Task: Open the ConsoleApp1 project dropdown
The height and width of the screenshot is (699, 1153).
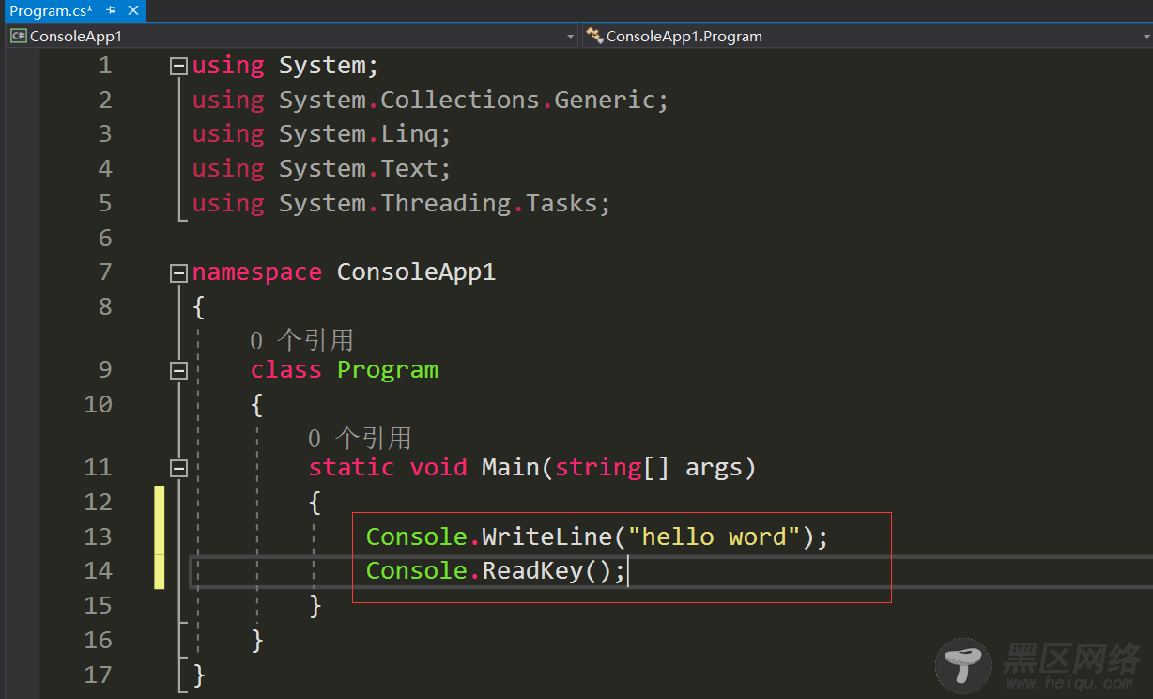Action: [x=570, y=36]
